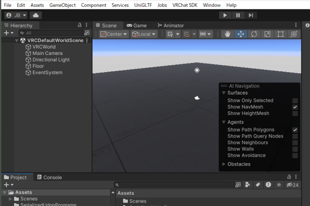310x206 pixels.
Task: Switch to the Console tab
Action: click(50, 178)
